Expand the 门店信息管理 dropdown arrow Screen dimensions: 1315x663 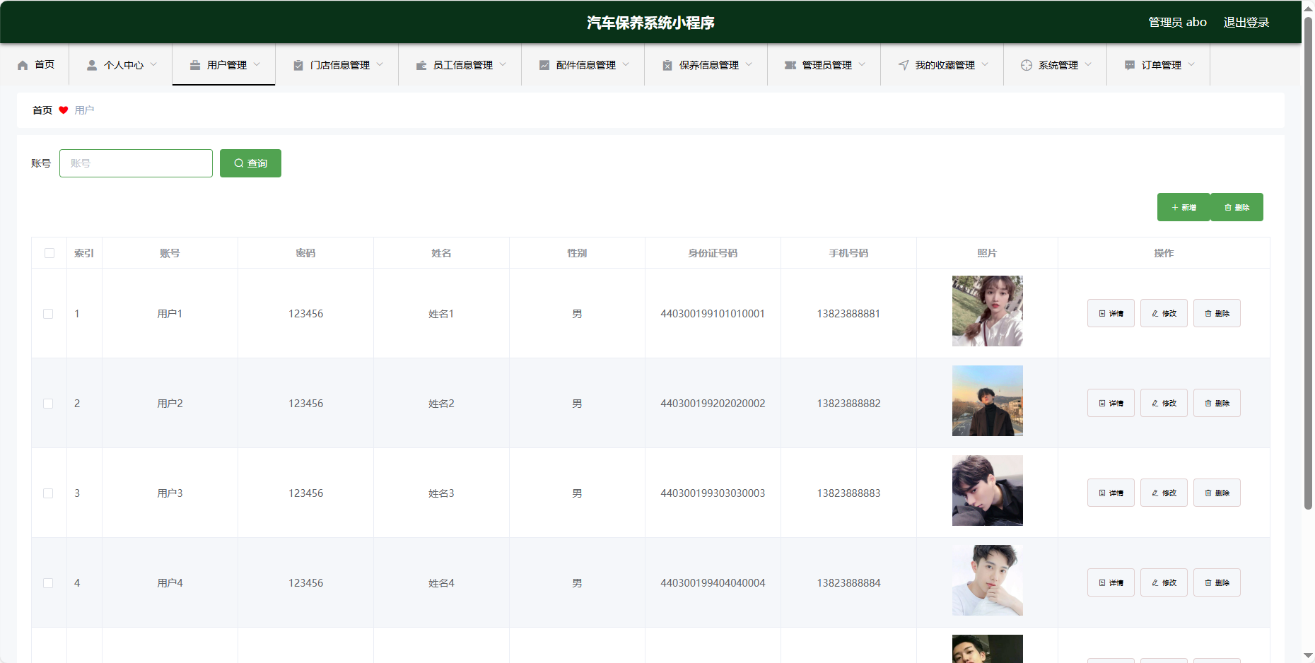tap(380, 64)
